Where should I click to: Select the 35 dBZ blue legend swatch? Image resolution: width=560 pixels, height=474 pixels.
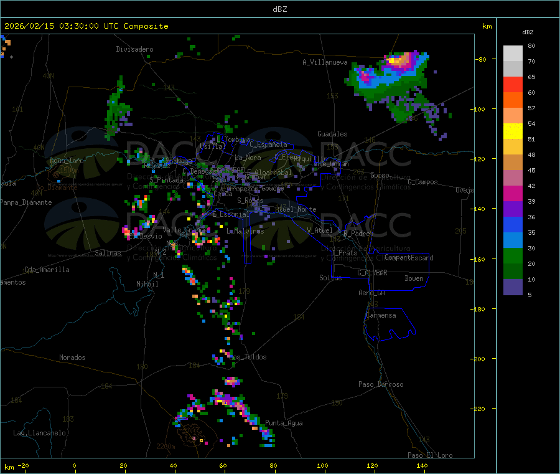tap(513, 224)
